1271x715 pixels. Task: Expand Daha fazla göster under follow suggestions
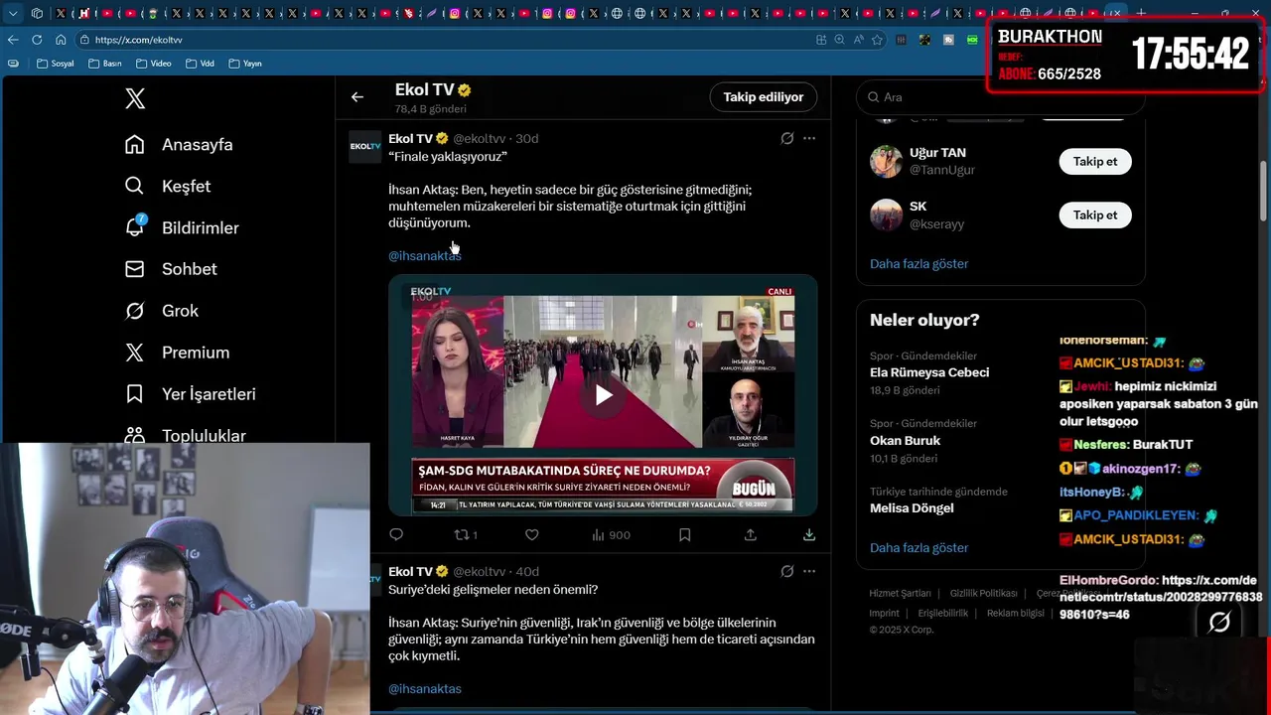[x=918, y=264]
